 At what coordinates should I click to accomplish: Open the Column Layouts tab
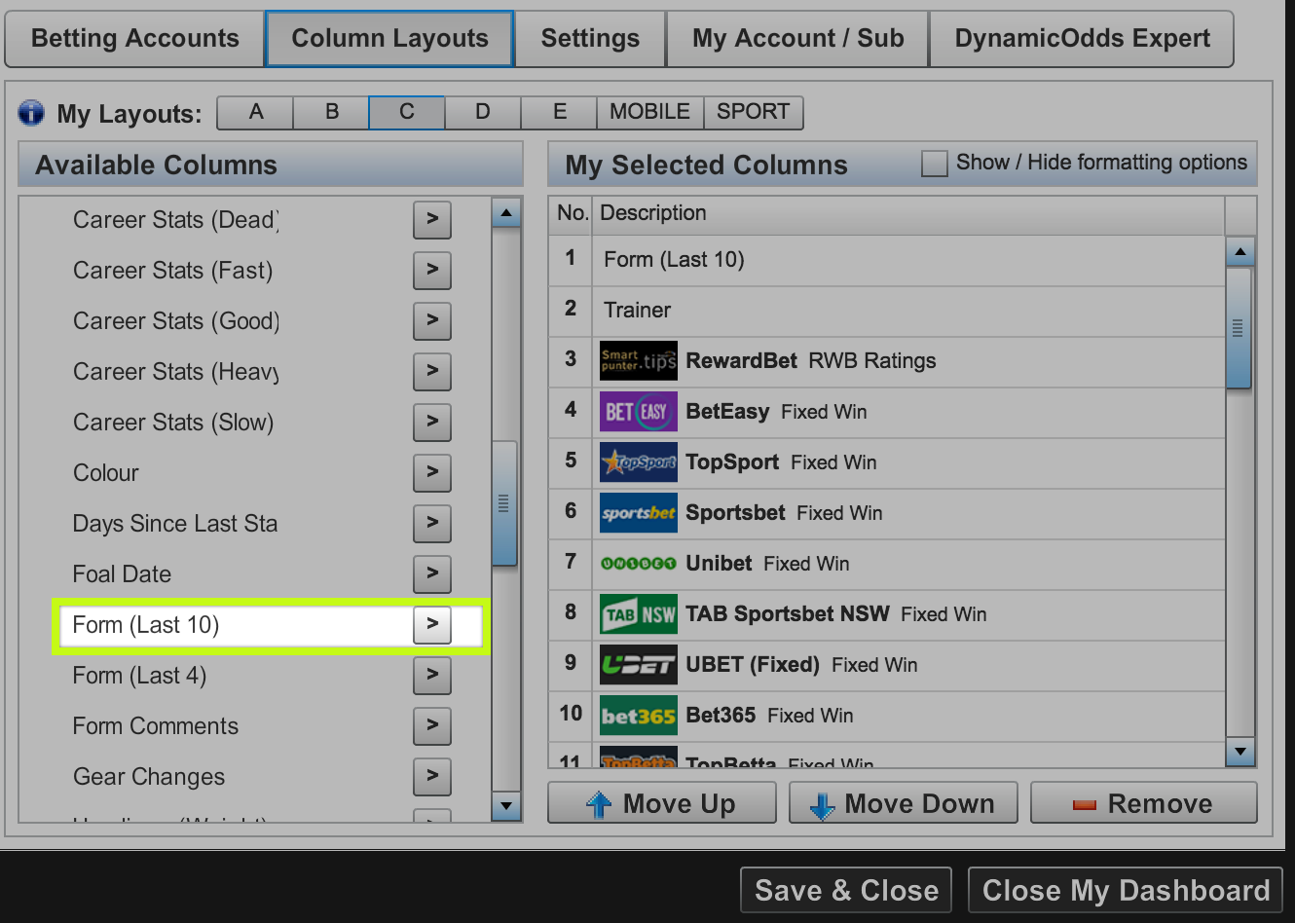tap(389, 39)
